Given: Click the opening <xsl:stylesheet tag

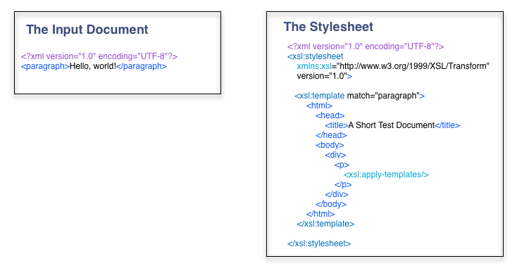Looking at the screenshot, I should pyautogui.click(x=316, y=56).
